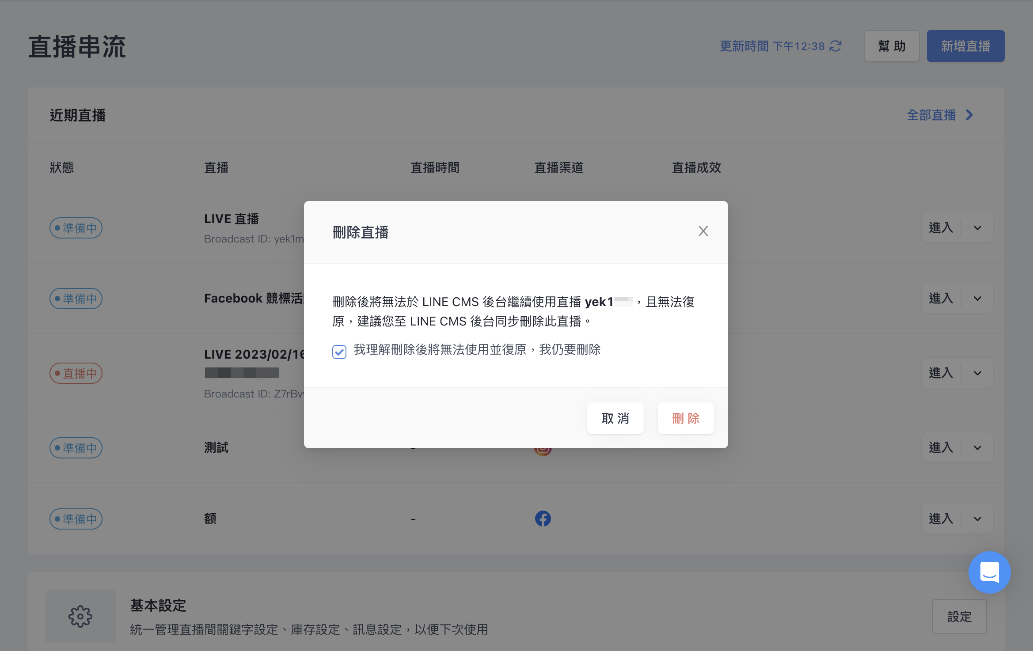Expand dropdown arrow on LIVE 2023/02/16 row
Screen dimensions: 1033x651
(x=977, y=373)
